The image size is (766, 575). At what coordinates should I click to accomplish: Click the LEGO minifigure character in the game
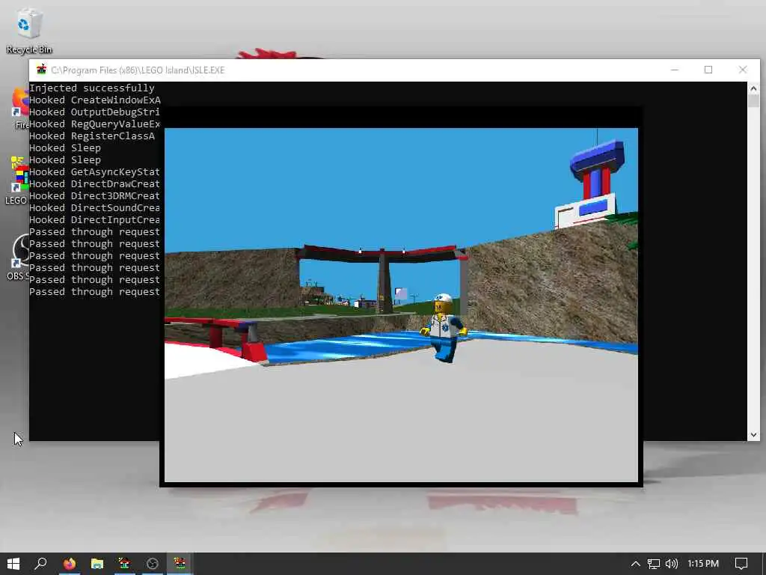[x=444, y=328]
